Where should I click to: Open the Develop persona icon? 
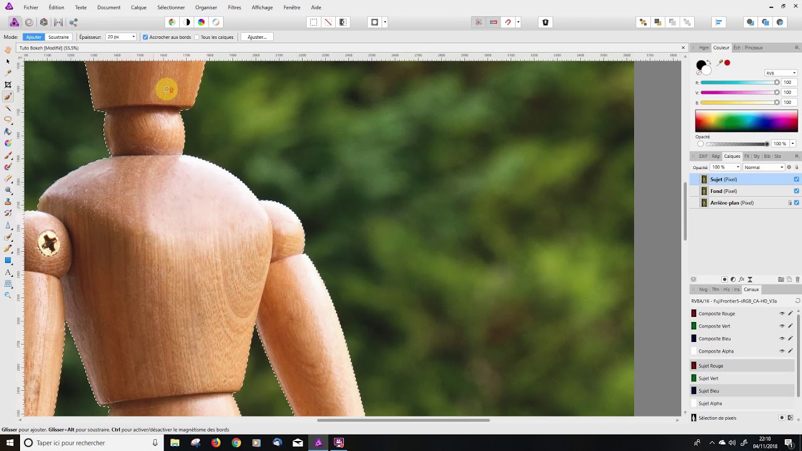[43, 22]
